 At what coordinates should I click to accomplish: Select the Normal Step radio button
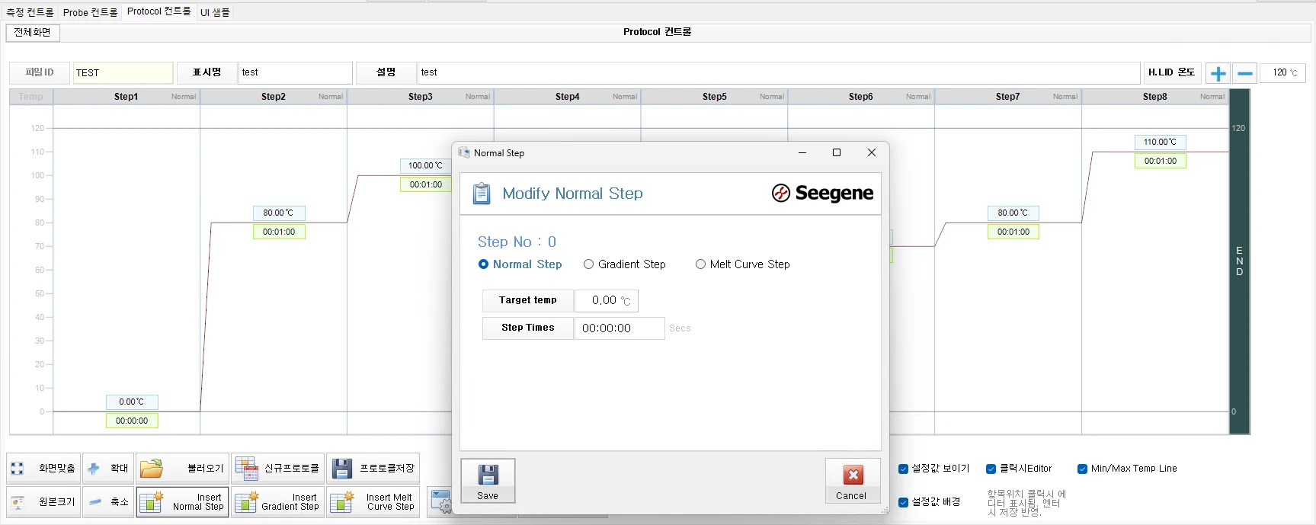[x=483, y=264]
